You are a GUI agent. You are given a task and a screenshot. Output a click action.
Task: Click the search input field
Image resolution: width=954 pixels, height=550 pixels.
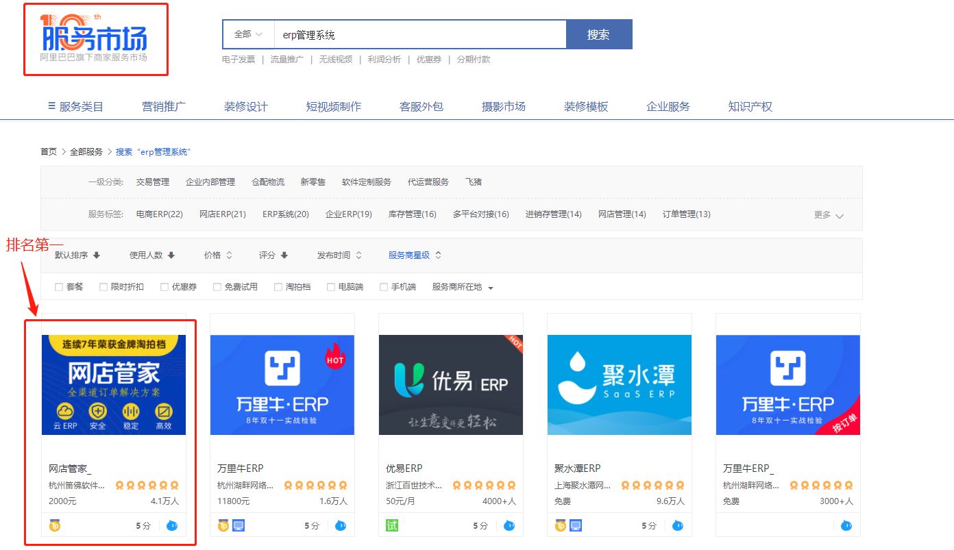pos(420,34)
